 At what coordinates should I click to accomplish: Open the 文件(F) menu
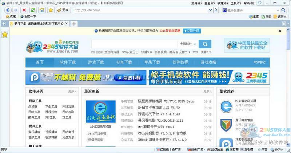tap(196, 3)
